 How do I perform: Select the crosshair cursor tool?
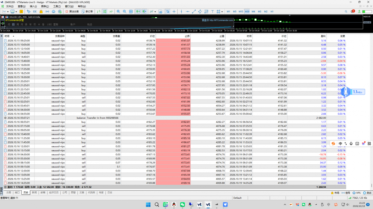[174, 11]
